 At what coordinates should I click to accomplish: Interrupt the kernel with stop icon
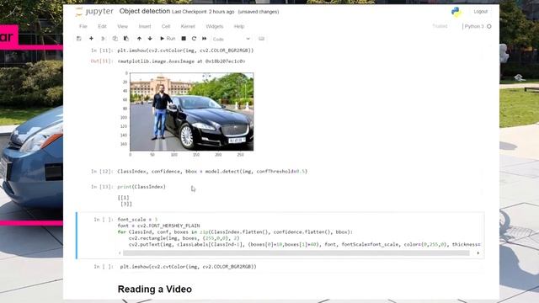pos(184,39)
